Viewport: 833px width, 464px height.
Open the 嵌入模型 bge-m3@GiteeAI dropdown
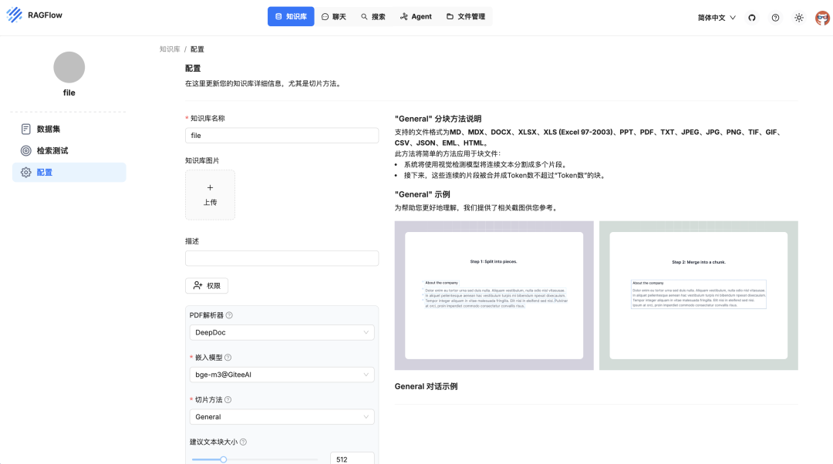pos(282,375)
